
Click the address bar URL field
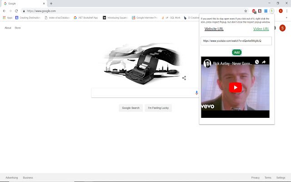click(x=134, y=11)
